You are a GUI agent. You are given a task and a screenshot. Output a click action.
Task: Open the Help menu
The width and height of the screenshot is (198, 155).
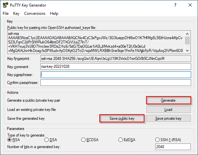tap(54, 13)
